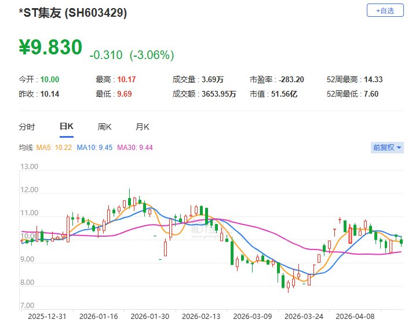Viewport: 412px width, 323px height.
Task: Select the 2026-02-13 date marker
Action: 201,317
